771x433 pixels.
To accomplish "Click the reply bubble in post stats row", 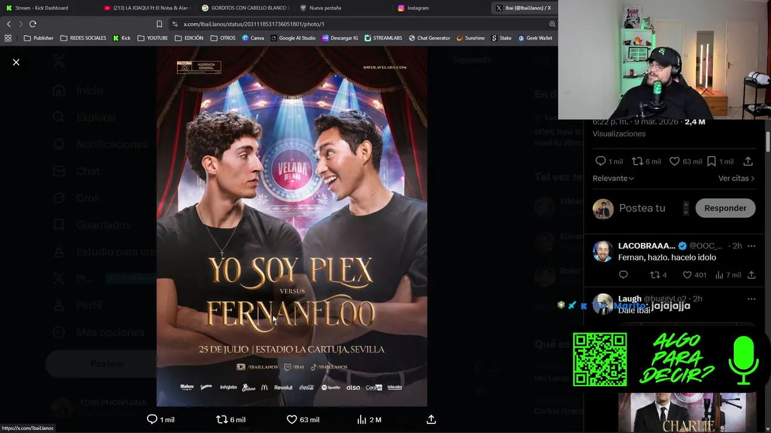I will (x=601, y=161).
